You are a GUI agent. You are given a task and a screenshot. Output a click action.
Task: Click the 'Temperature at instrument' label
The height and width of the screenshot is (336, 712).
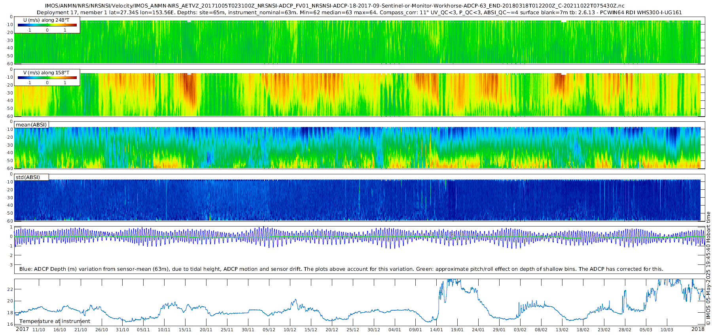point(55,321)
